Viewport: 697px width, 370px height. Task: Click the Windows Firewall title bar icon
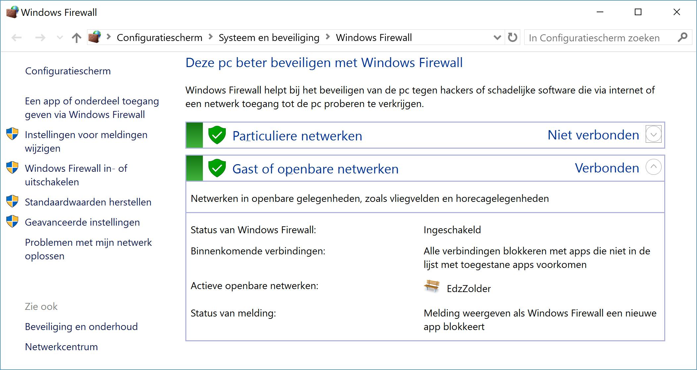coord(12,13)
